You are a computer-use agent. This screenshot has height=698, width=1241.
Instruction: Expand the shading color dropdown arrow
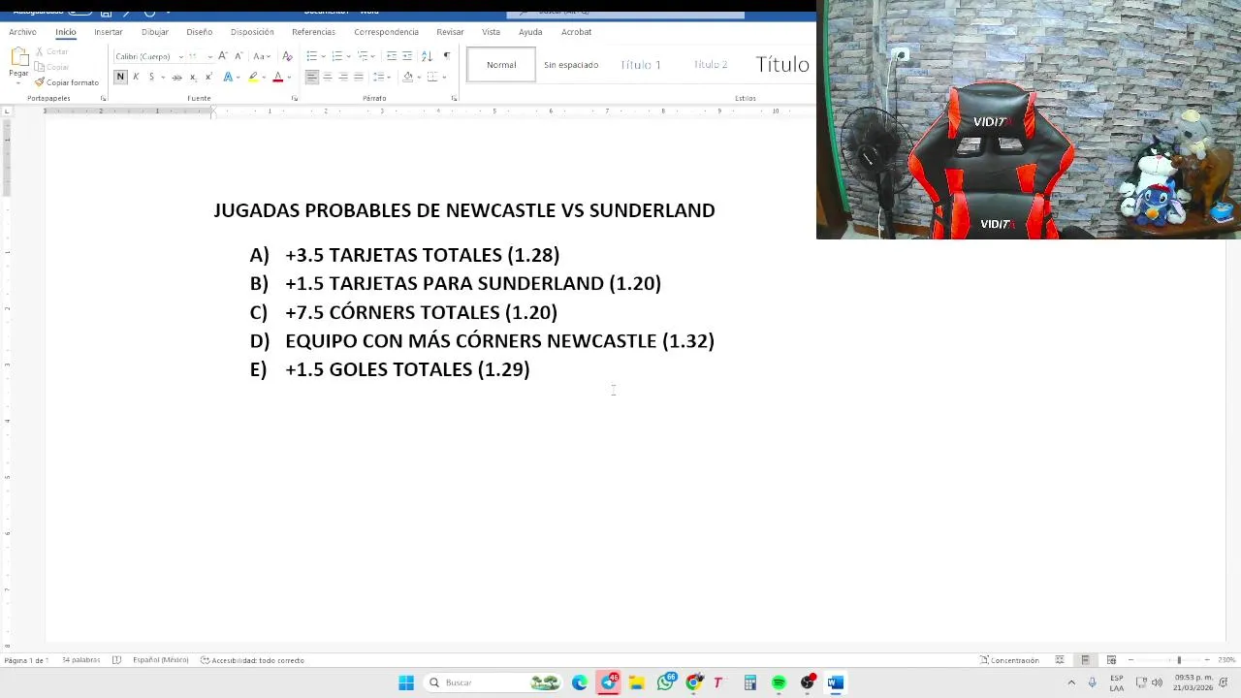418,77
